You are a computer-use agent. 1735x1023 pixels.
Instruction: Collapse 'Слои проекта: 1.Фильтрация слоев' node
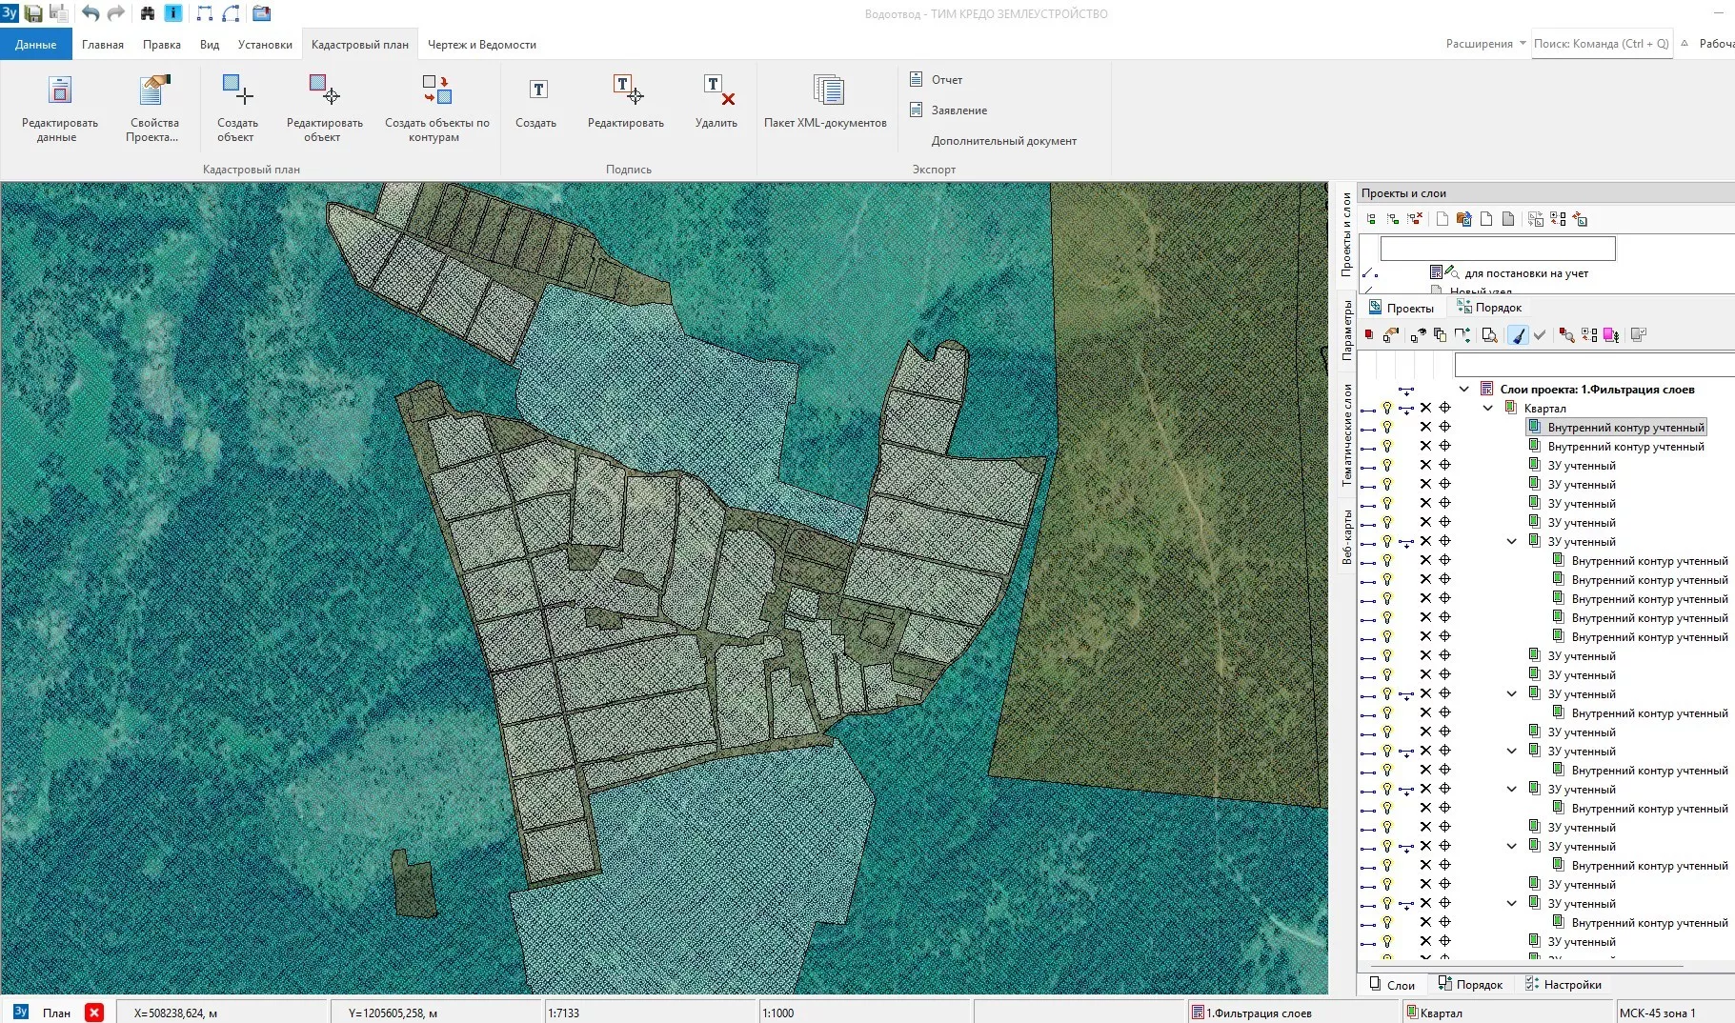(1464, 389)
